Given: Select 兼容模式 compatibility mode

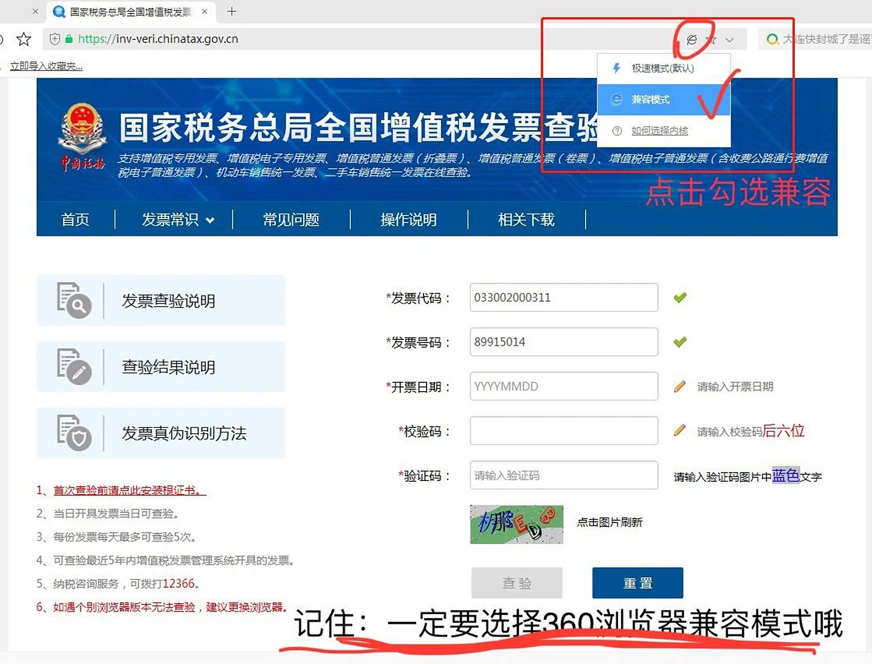Looking at the screenshot, I should click(650, 100).
